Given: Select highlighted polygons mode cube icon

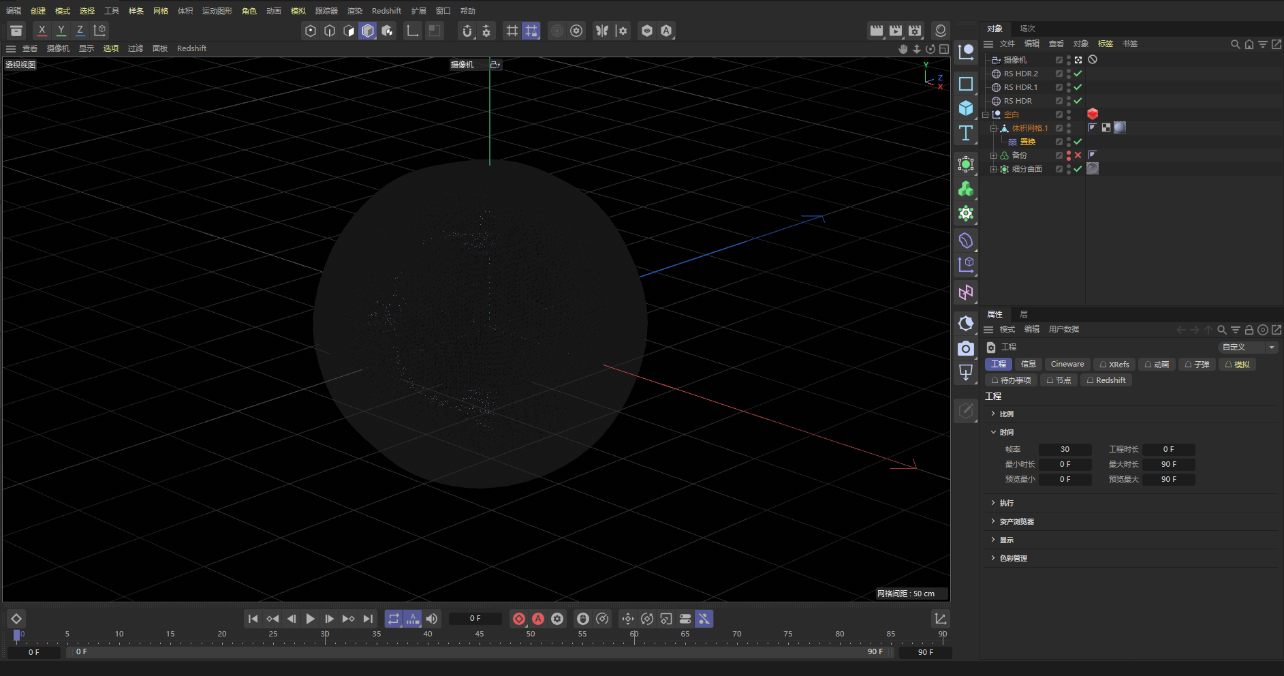Looking at the screenshot, I should point(368,31).
